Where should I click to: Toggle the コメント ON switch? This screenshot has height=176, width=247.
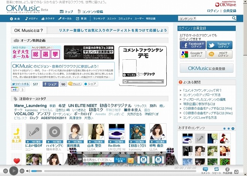(x=205, y=171)
